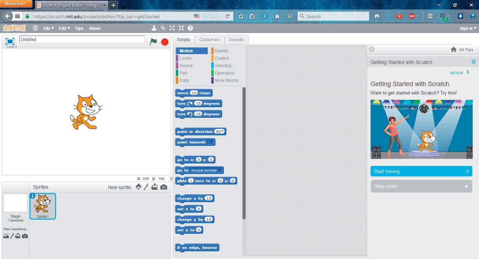Upload a new sprite from file

(x=154, y=187)
